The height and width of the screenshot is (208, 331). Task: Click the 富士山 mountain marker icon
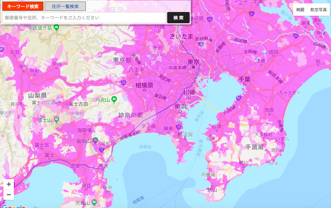56,120
